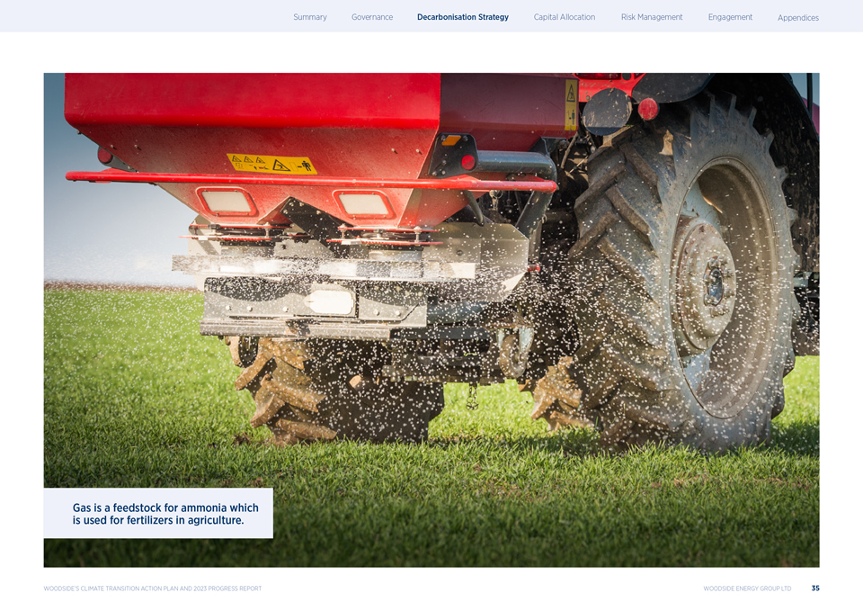Open the Summary section tab

click(310, 17)
